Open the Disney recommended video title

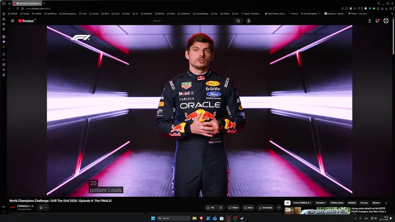368,210
